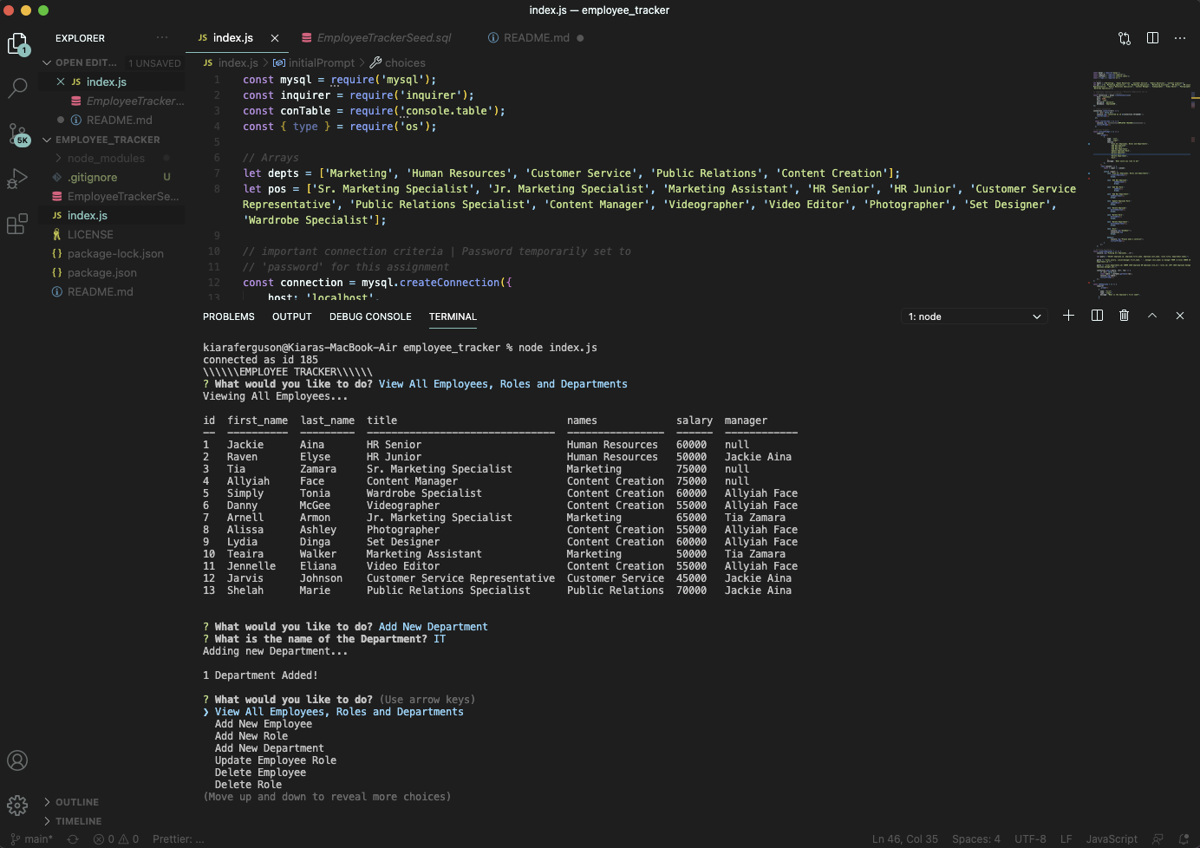1200x848 pixels.
Task: Open the Output panel tab
Action: [292, 316]
